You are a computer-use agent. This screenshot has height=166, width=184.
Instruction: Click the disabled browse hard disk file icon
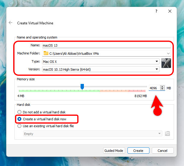coord(167,134)
